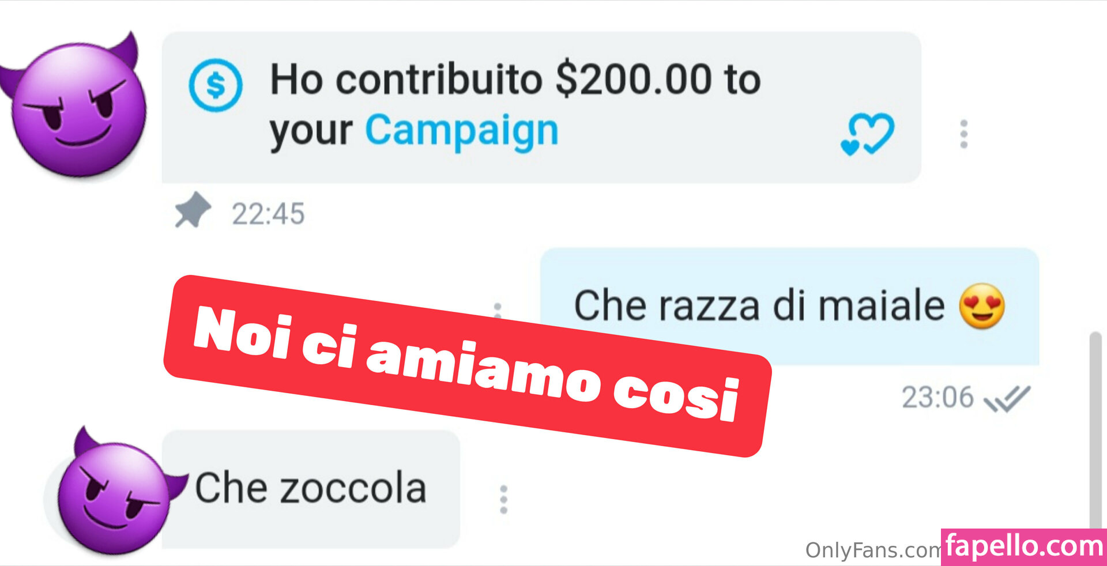1107x566 pixels.
Task: Click the chat scrollbar on the right edge
Action: pos(1095,429)
